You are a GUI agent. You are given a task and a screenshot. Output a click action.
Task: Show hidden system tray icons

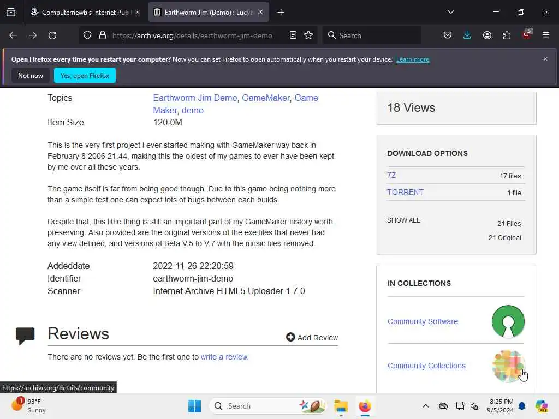coord(426,406)
